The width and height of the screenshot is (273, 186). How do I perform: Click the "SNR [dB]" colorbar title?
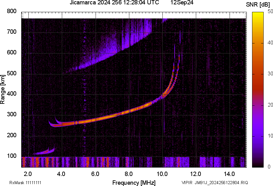pos(258,4)
